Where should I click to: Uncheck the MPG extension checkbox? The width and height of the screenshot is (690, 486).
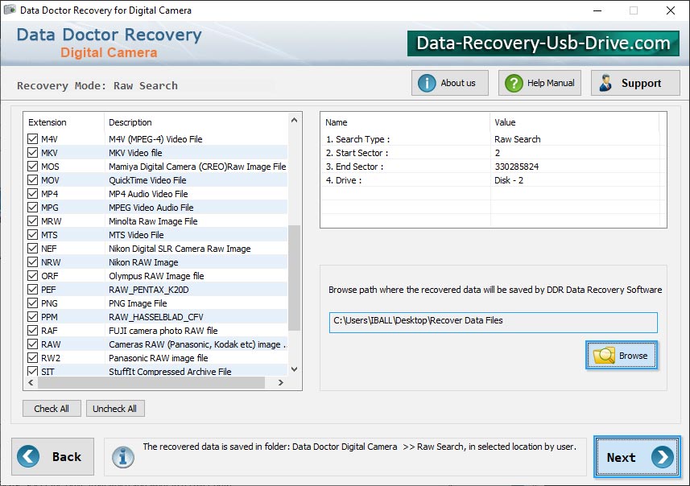[32, 207]
